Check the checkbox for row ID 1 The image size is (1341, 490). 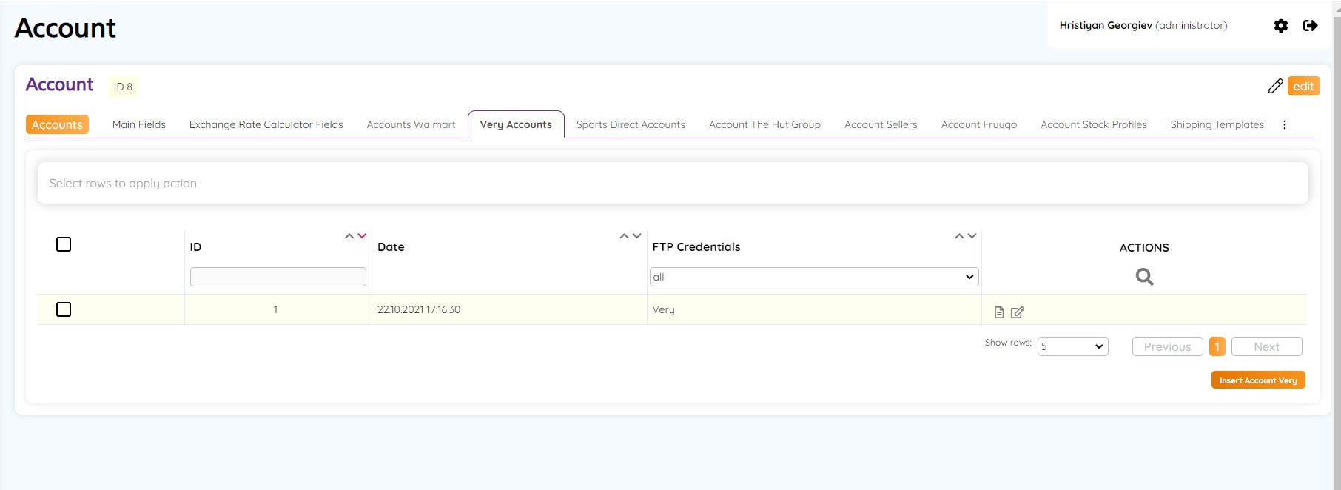click(64, 309)
